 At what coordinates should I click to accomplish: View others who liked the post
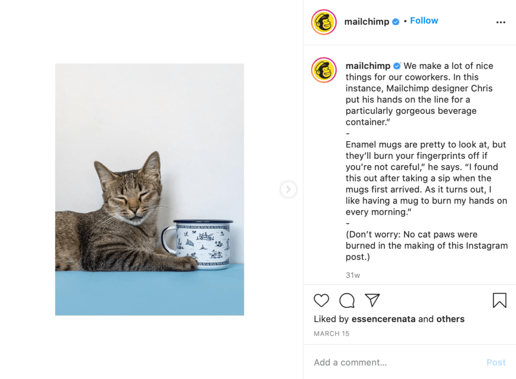tap(451, 319)
